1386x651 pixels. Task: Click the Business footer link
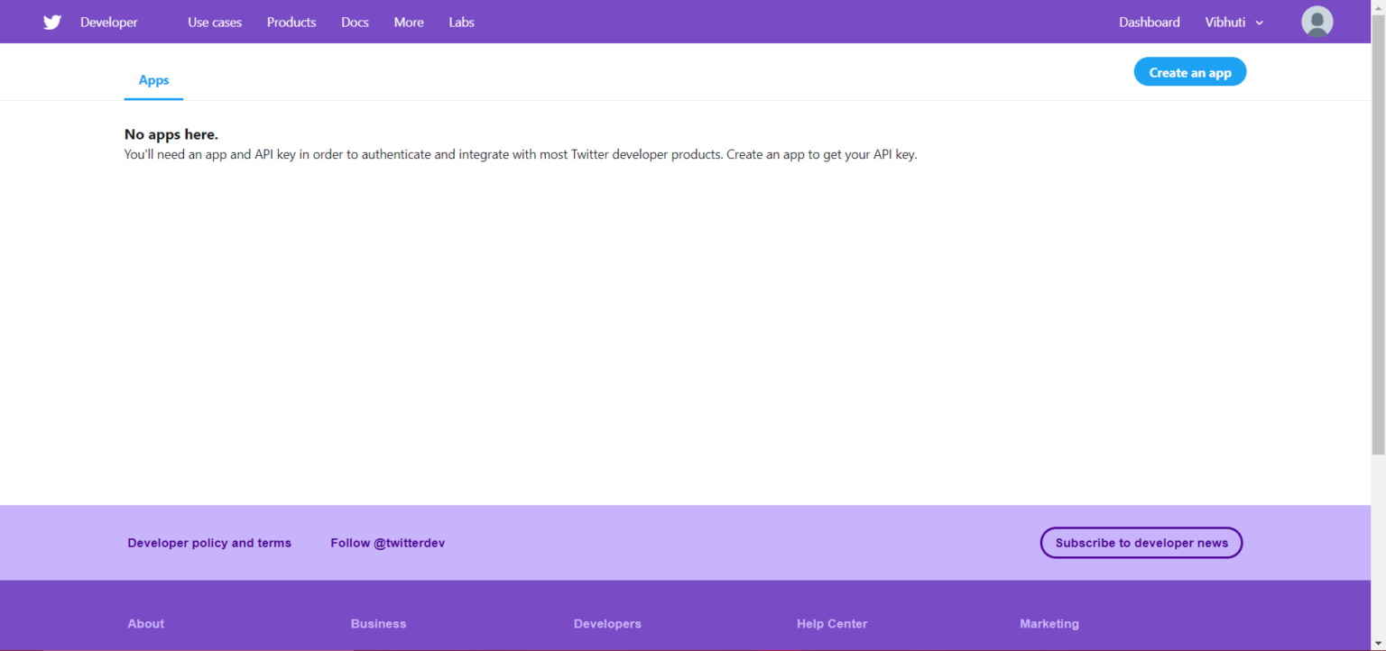(x=378, y=623)
